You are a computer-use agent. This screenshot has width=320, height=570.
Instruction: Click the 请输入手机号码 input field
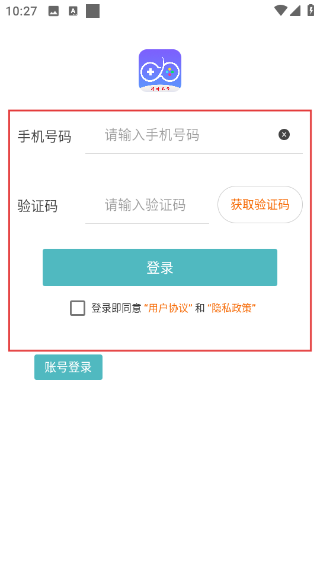194,135
